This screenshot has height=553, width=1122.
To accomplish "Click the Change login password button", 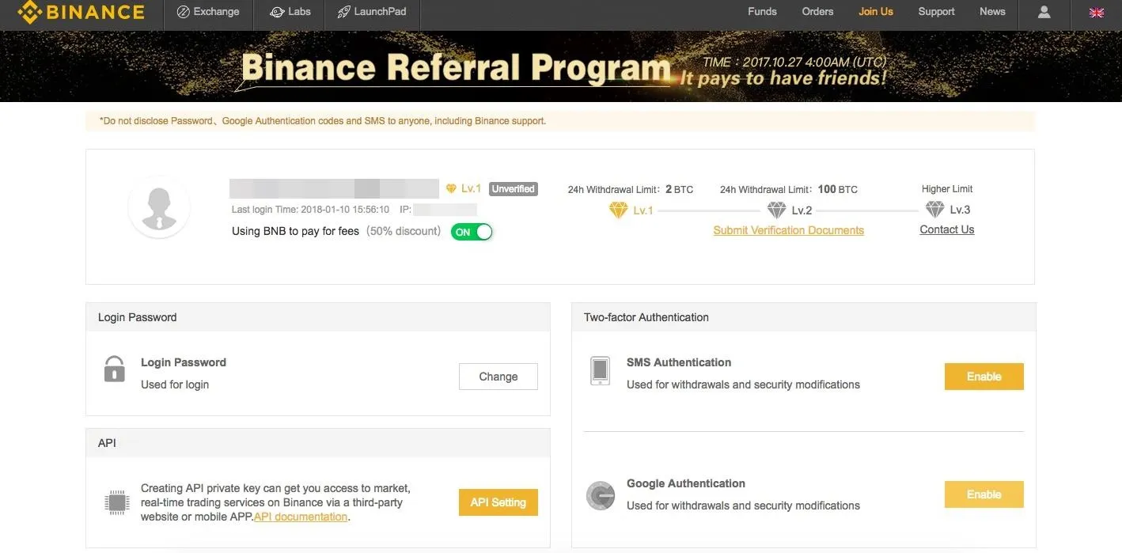I will (498, 377).
